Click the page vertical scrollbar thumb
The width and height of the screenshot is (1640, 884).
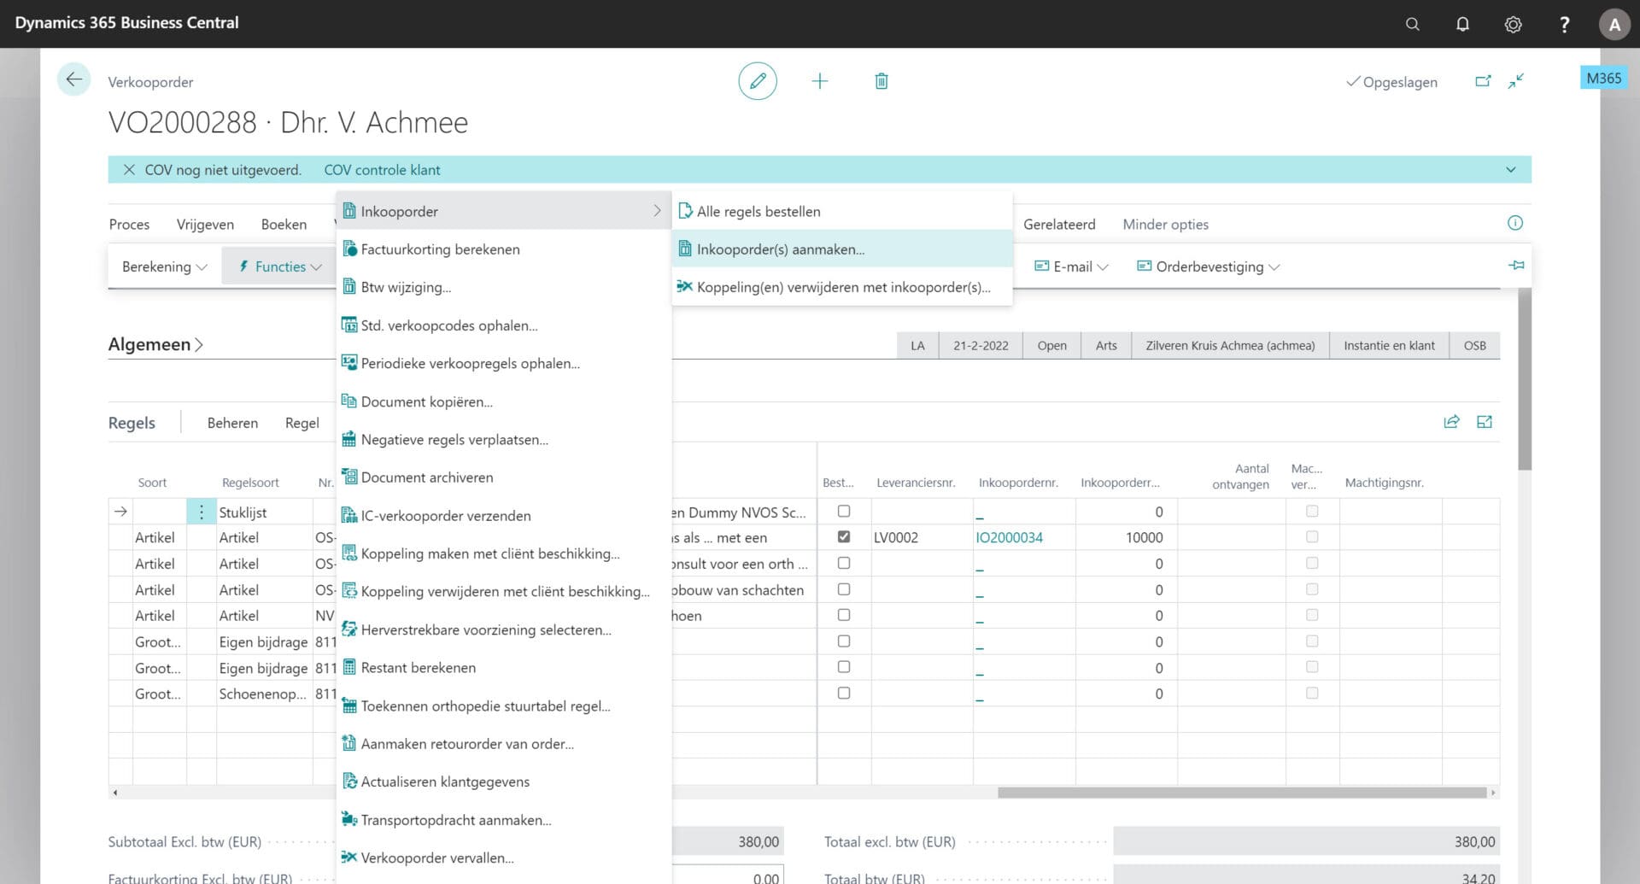pos(1525,379)
